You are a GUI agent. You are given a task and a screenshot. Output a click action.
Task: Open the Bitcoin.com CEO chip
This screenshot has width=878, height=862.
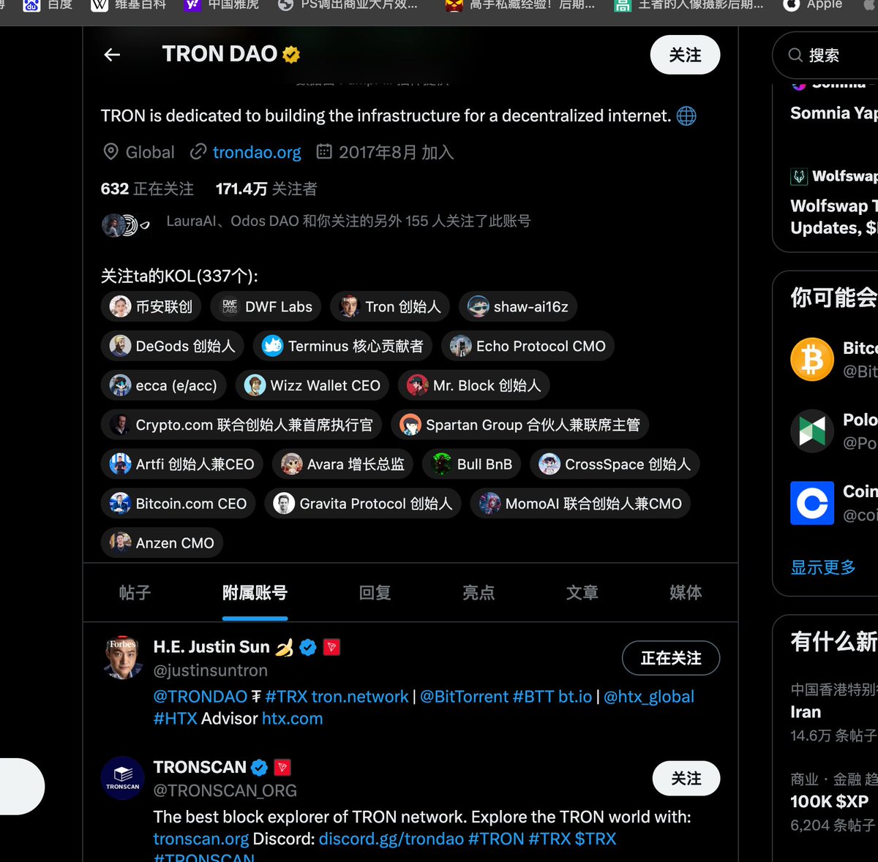[178, 504]
